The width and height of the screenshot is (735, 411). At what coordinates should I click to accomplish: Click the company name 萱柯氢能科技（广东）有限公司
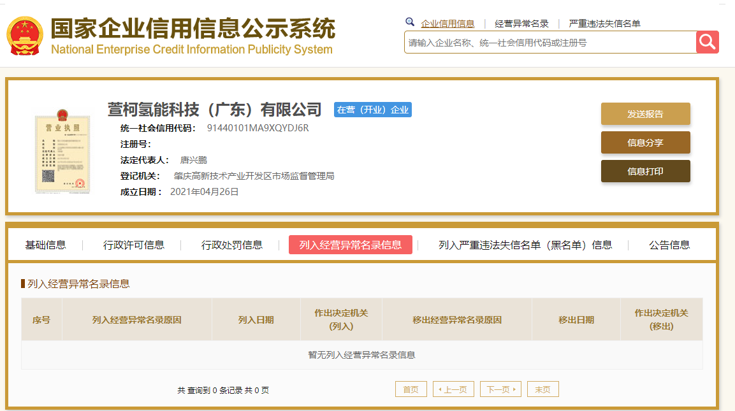click(215, 110)
